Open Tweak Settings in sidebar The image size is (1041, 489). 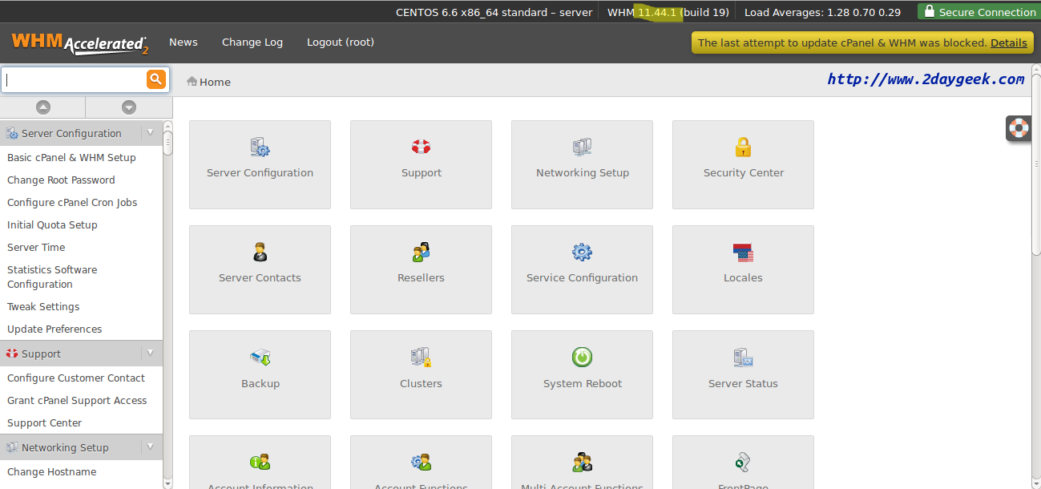coord(43,307)
